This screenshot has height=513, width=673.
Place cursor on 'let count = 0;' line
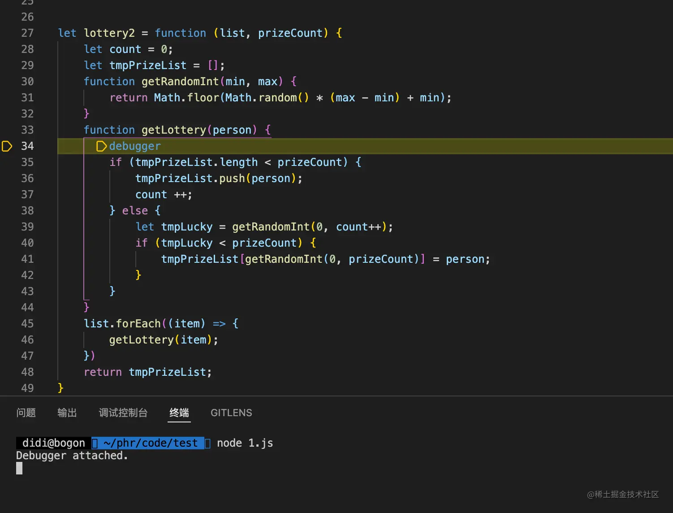point(128,49)
